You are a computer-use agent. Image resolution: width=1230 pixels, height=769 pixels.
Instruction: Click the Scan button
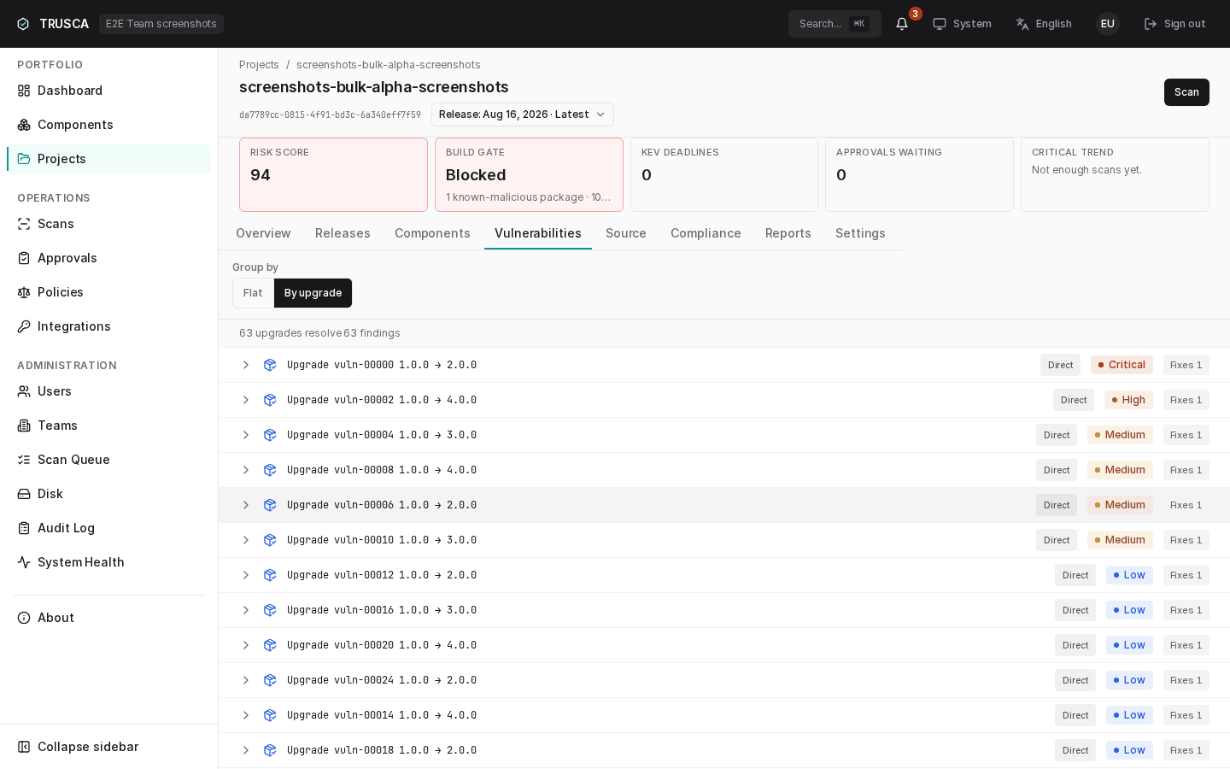[1186, 92]
